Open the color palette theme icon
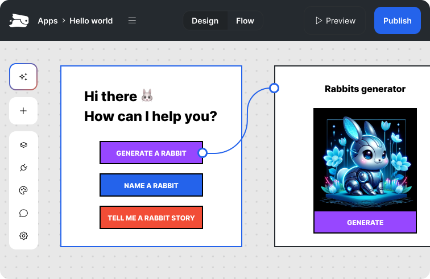430x279 pixels. point(23,190)
